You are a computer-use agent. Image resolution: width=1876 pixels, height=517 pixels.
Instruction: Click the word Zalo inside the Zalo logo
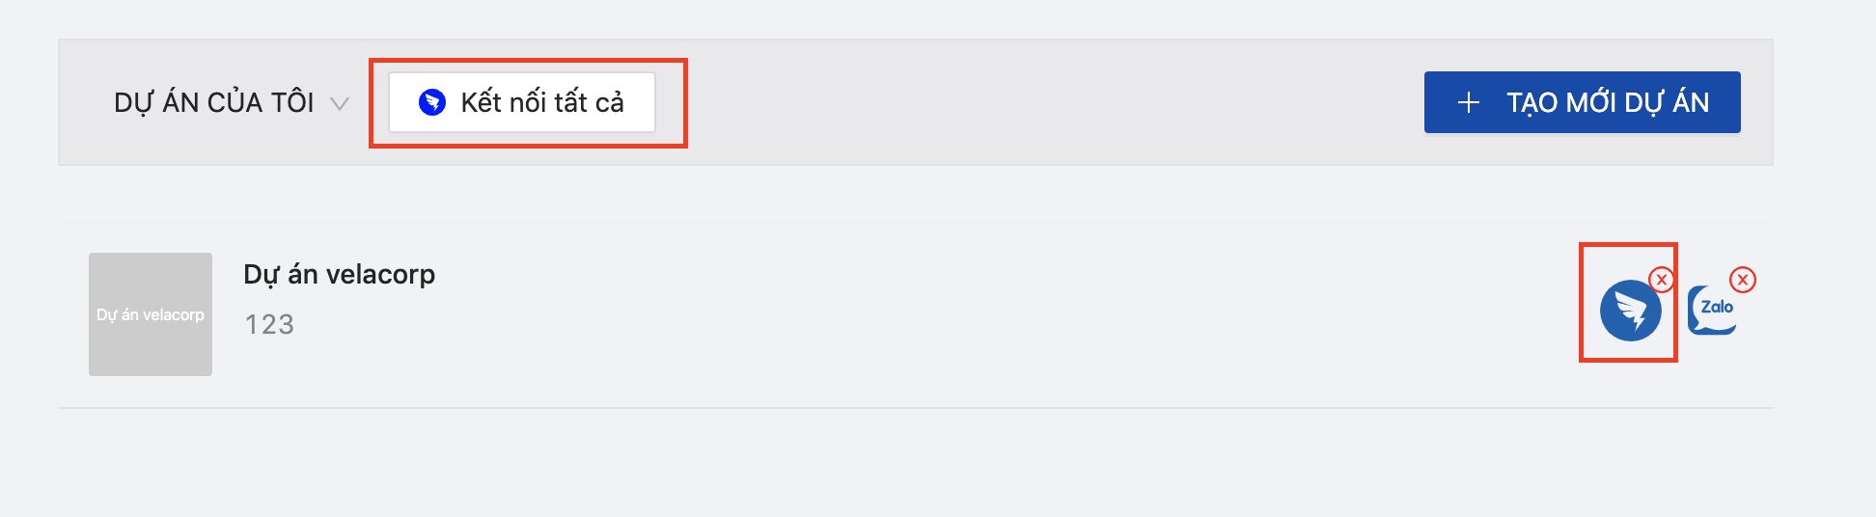point(1717,307)
